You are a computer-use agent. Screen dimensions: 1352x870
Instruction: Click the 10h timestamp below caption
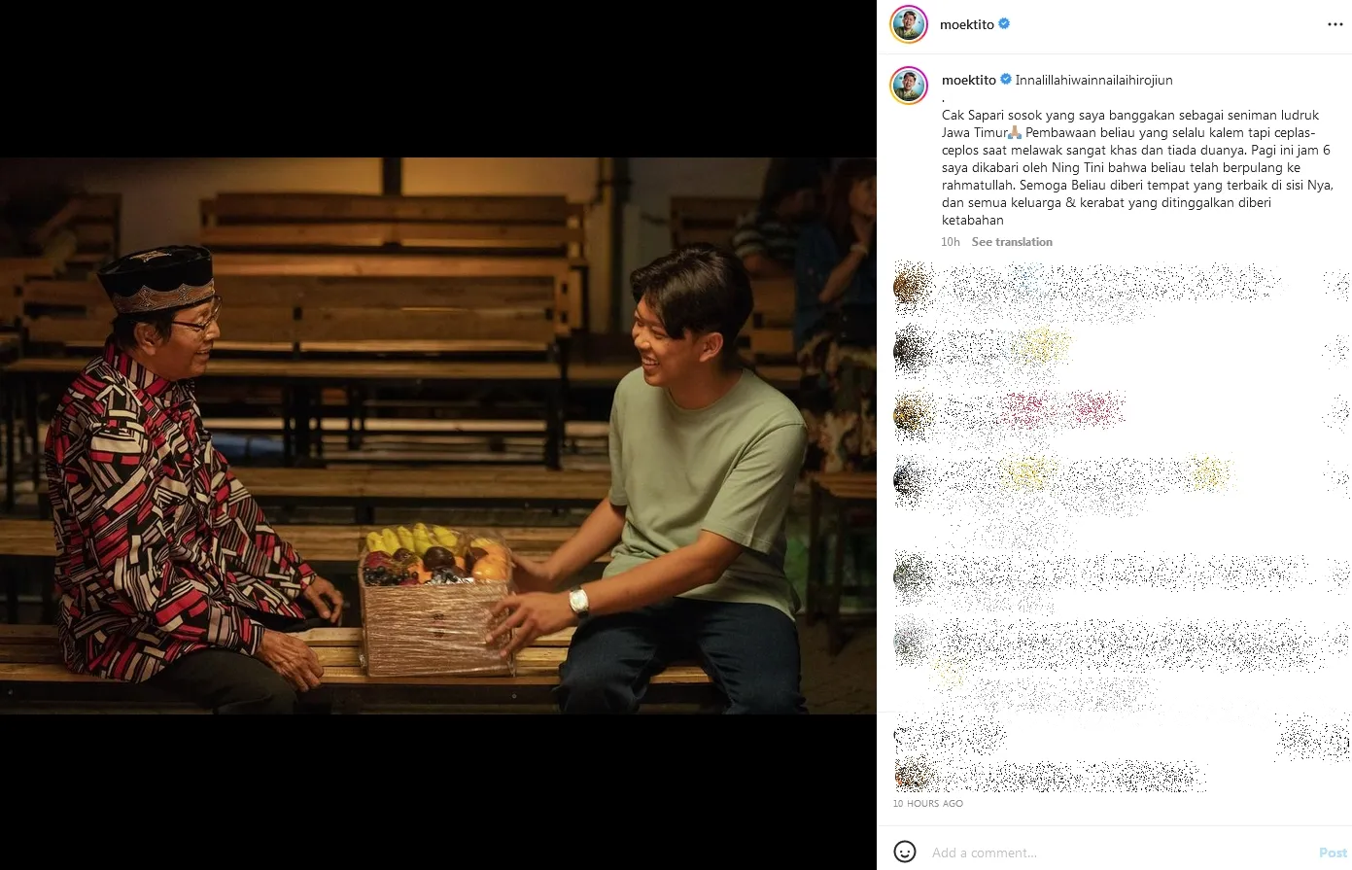point(951,242)
